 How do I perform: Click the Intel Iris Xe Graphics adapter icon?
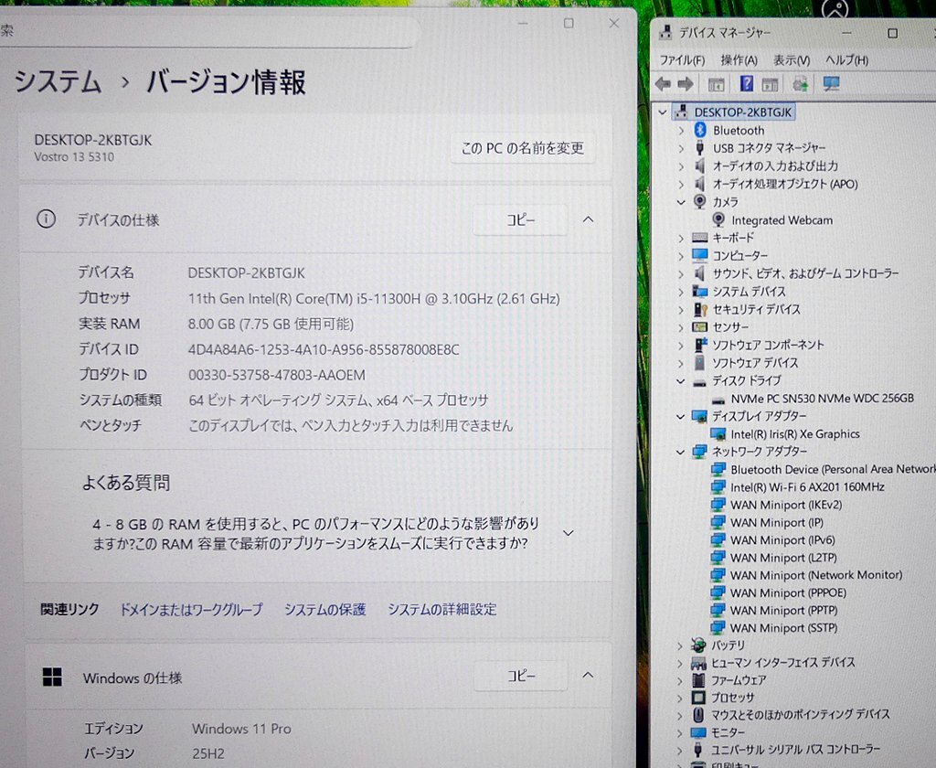[x=718, y=434]
